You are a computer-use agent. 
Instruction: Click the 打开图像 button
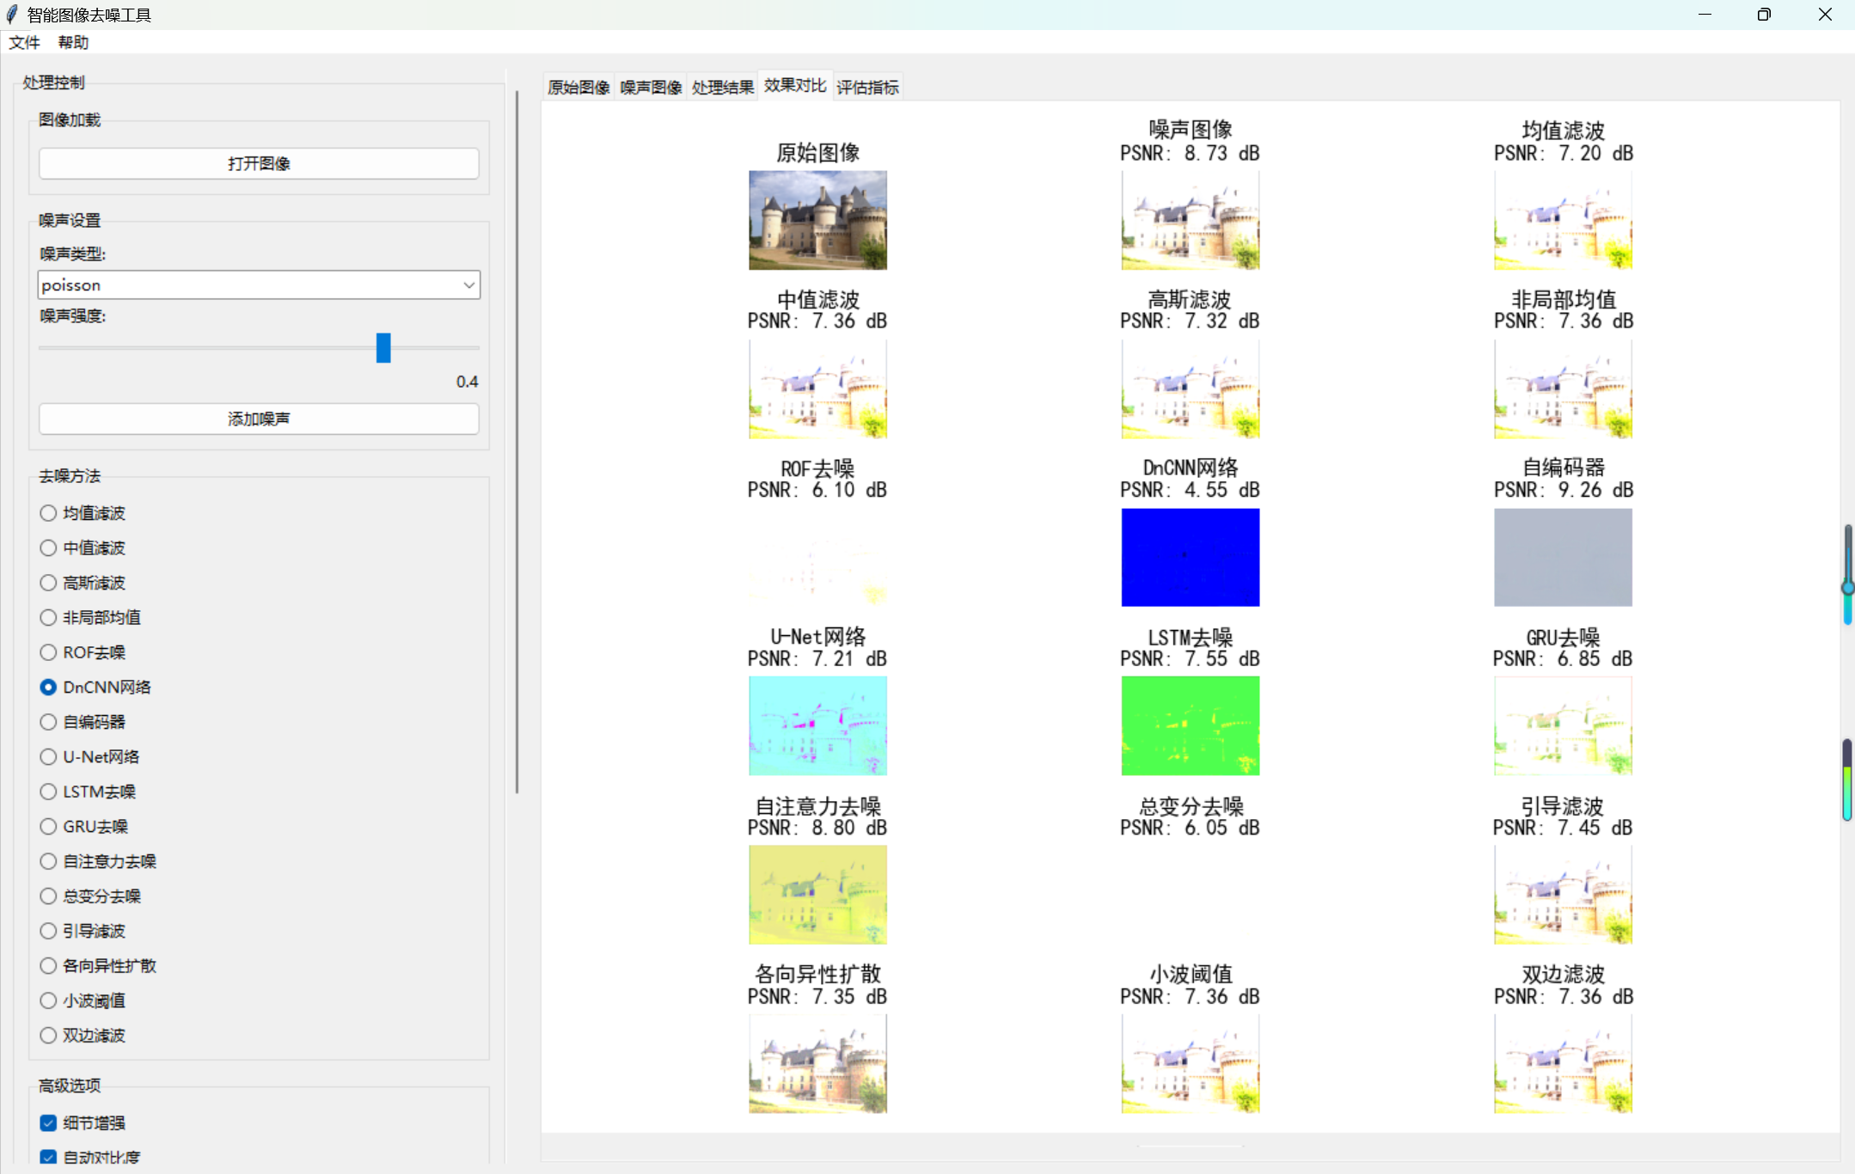click(x=259, y=163)
